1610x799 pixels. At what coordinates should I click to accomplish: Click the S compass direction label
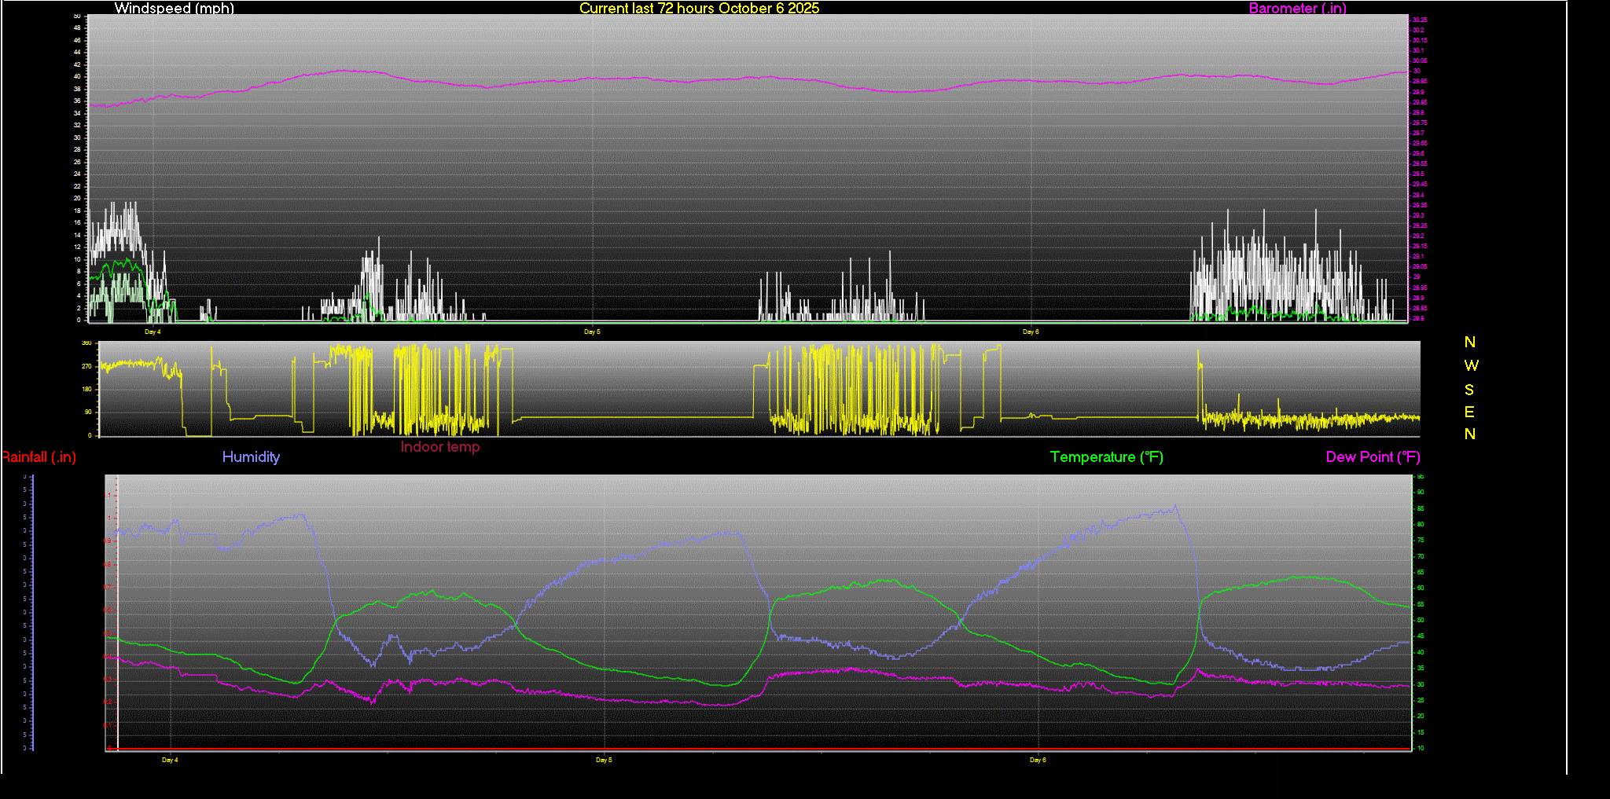click(1469, 390)
